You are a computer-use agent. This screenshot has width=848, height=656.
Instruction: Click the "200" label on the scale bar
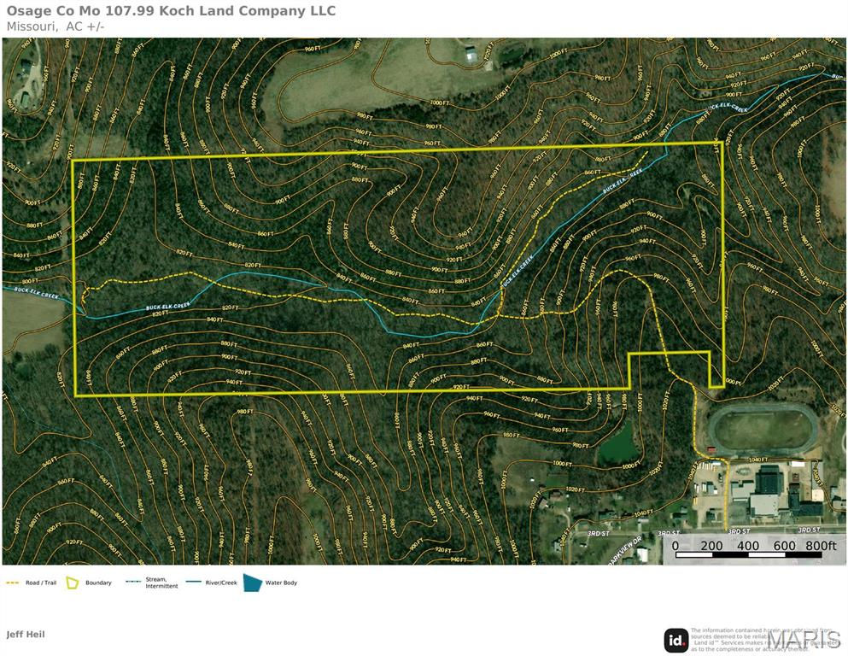pyautogui.click(x=711, y=546)
